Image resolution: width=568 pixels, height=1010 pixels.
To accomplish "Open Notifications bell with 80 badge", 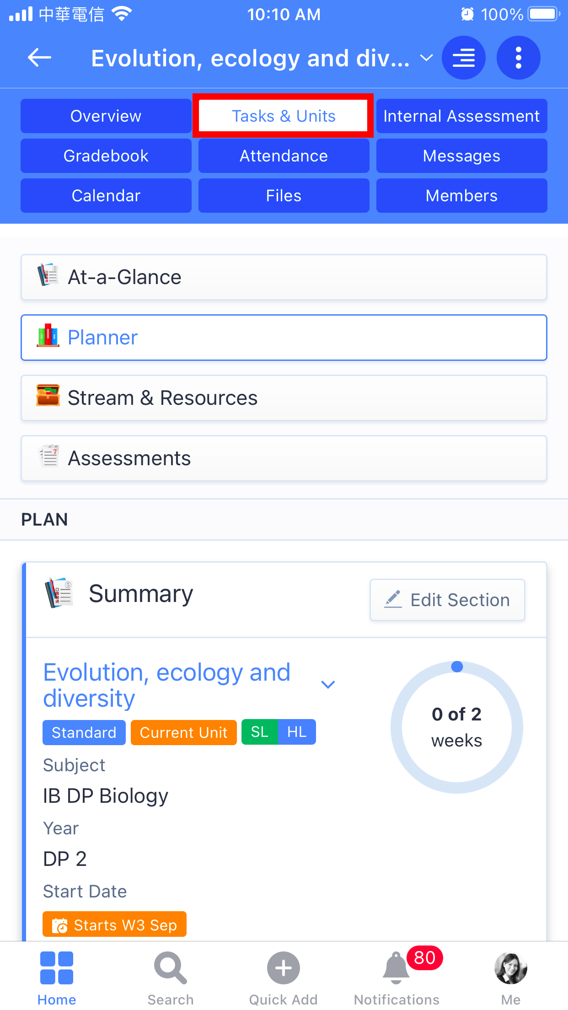I will [x=397, y=968].
